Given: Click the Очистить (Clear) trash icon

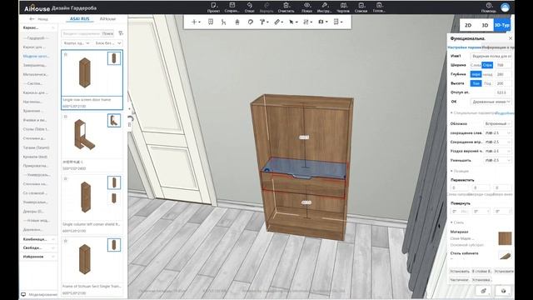Looking at the screenshot, I should pyautogui.click(x=286, y=7).
